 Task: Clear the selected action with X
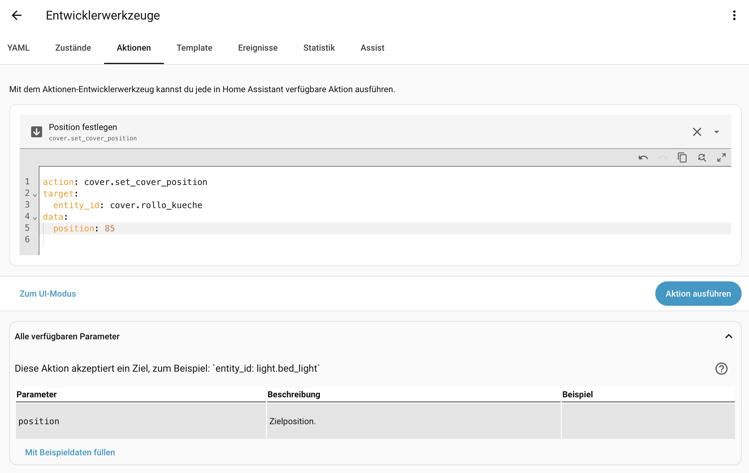pos(697,132)
